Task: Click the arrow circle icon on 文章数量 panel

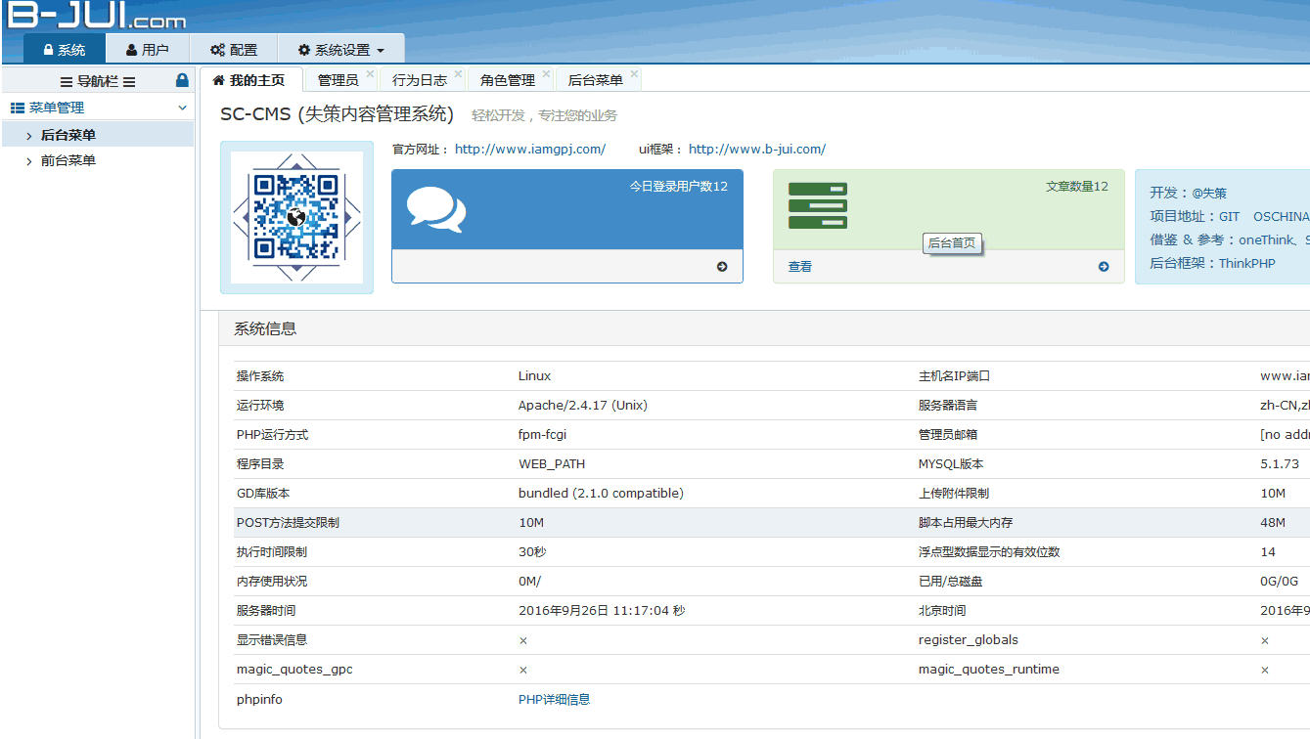Action: click(1104, 266)
